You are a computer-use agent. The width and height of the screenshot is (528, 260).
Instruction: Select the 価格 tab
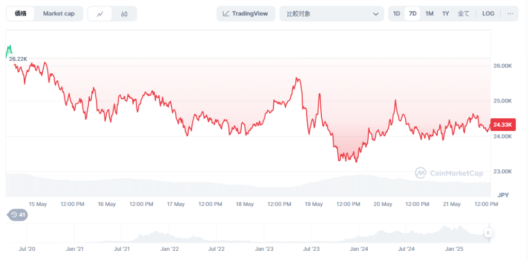tap(21, 14)
